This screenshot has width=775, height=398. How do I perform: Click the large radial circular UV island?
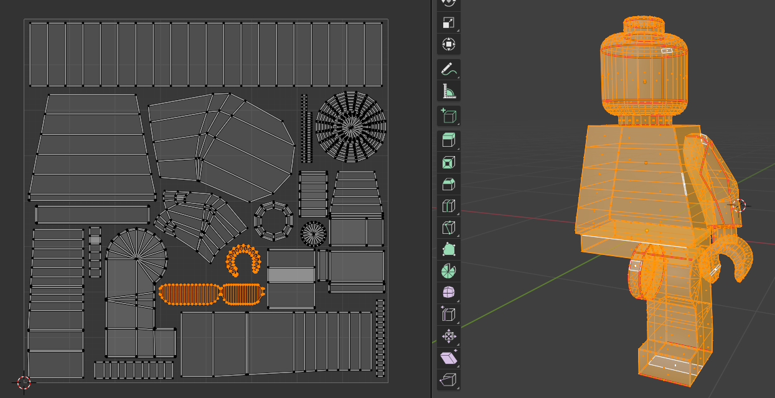pos(351,127)
